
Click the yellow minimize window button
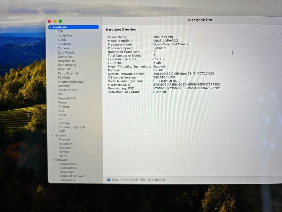tap(55, 21)
